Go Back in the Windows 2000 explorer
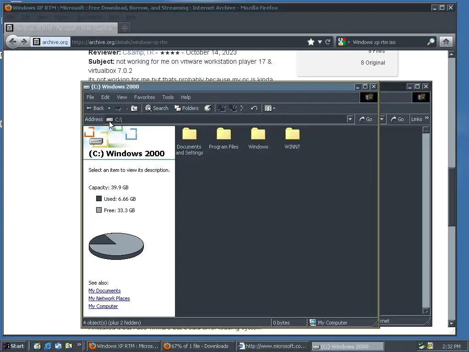The image size is (469, 352). (95, 108)
